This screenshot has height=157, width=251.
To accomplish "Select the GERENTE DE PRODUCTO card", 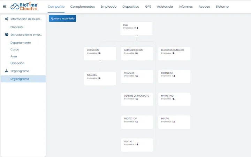I will click(137, 99).
